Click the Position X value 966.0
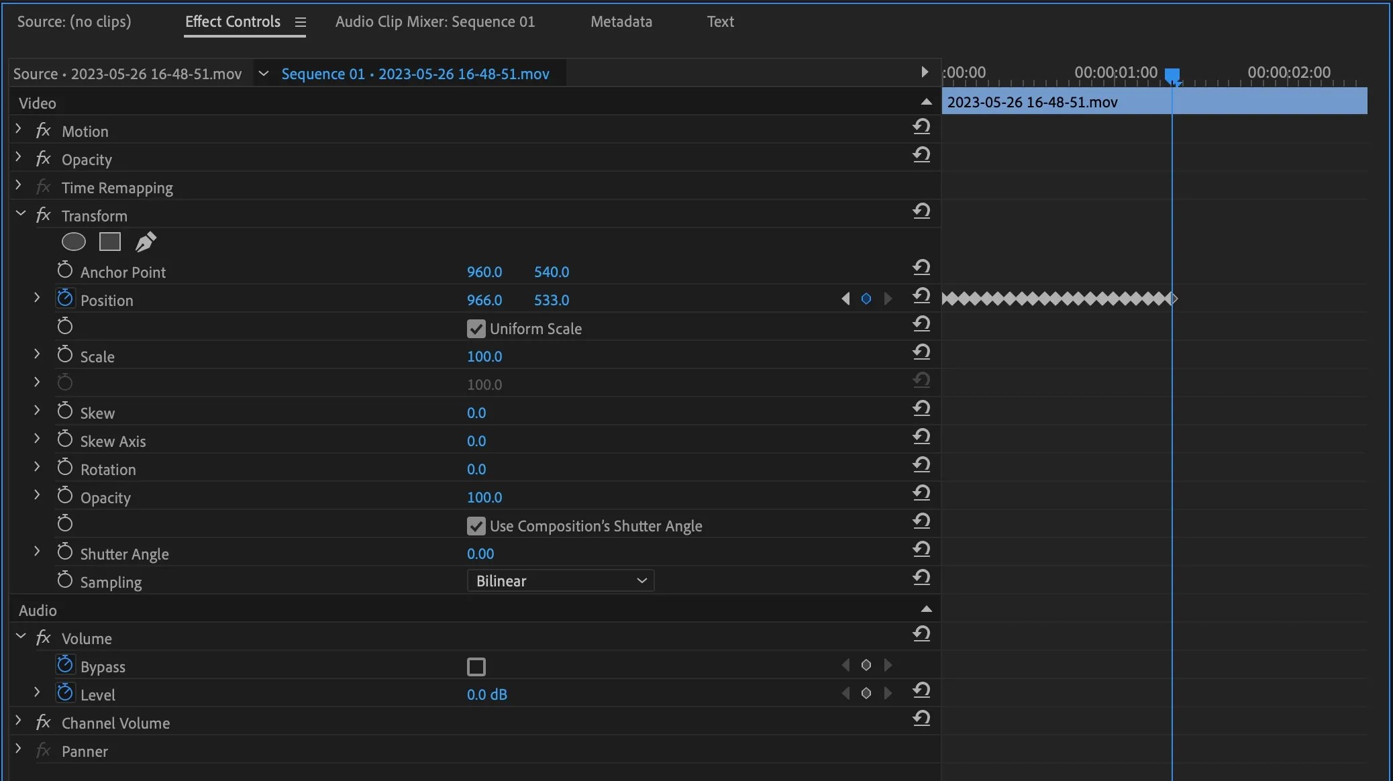Screen dimensions: 1393x781 [484, 300]
